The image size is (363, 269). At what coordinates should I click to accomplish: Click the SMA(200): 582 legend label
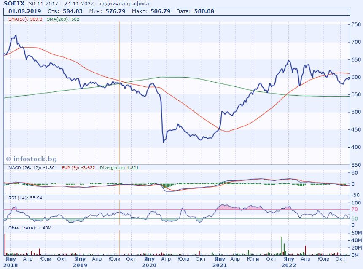click(x=63, y=19)
